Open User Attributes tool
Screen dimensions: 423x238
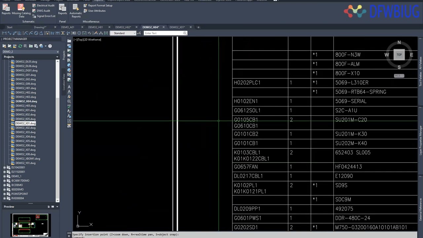[95, 11]
